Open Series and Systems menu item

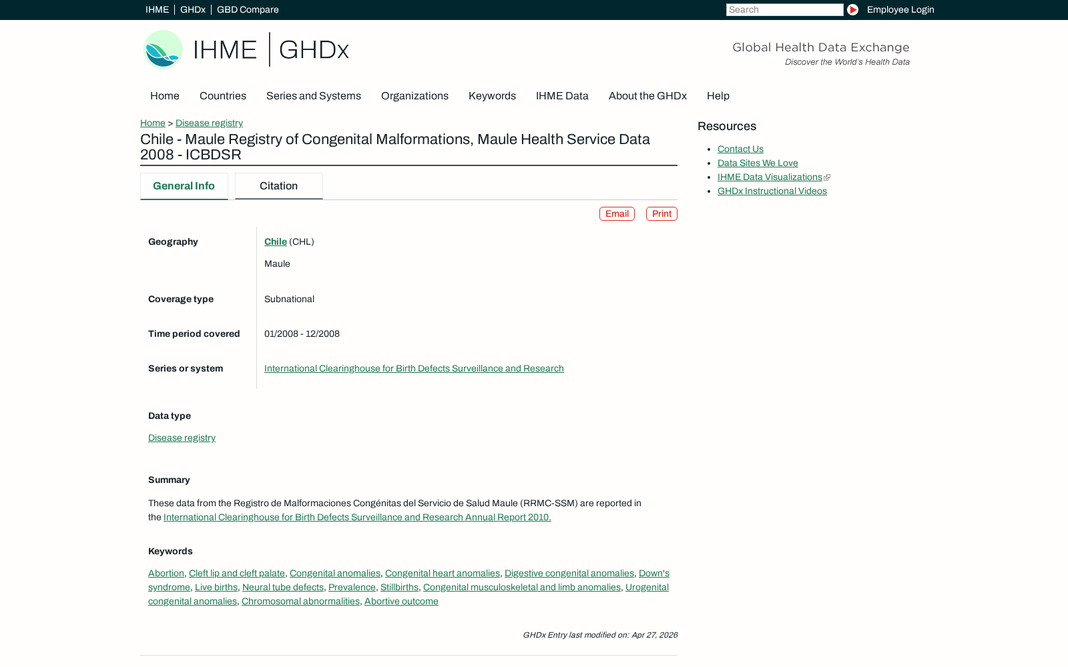[x=314, y=96]
